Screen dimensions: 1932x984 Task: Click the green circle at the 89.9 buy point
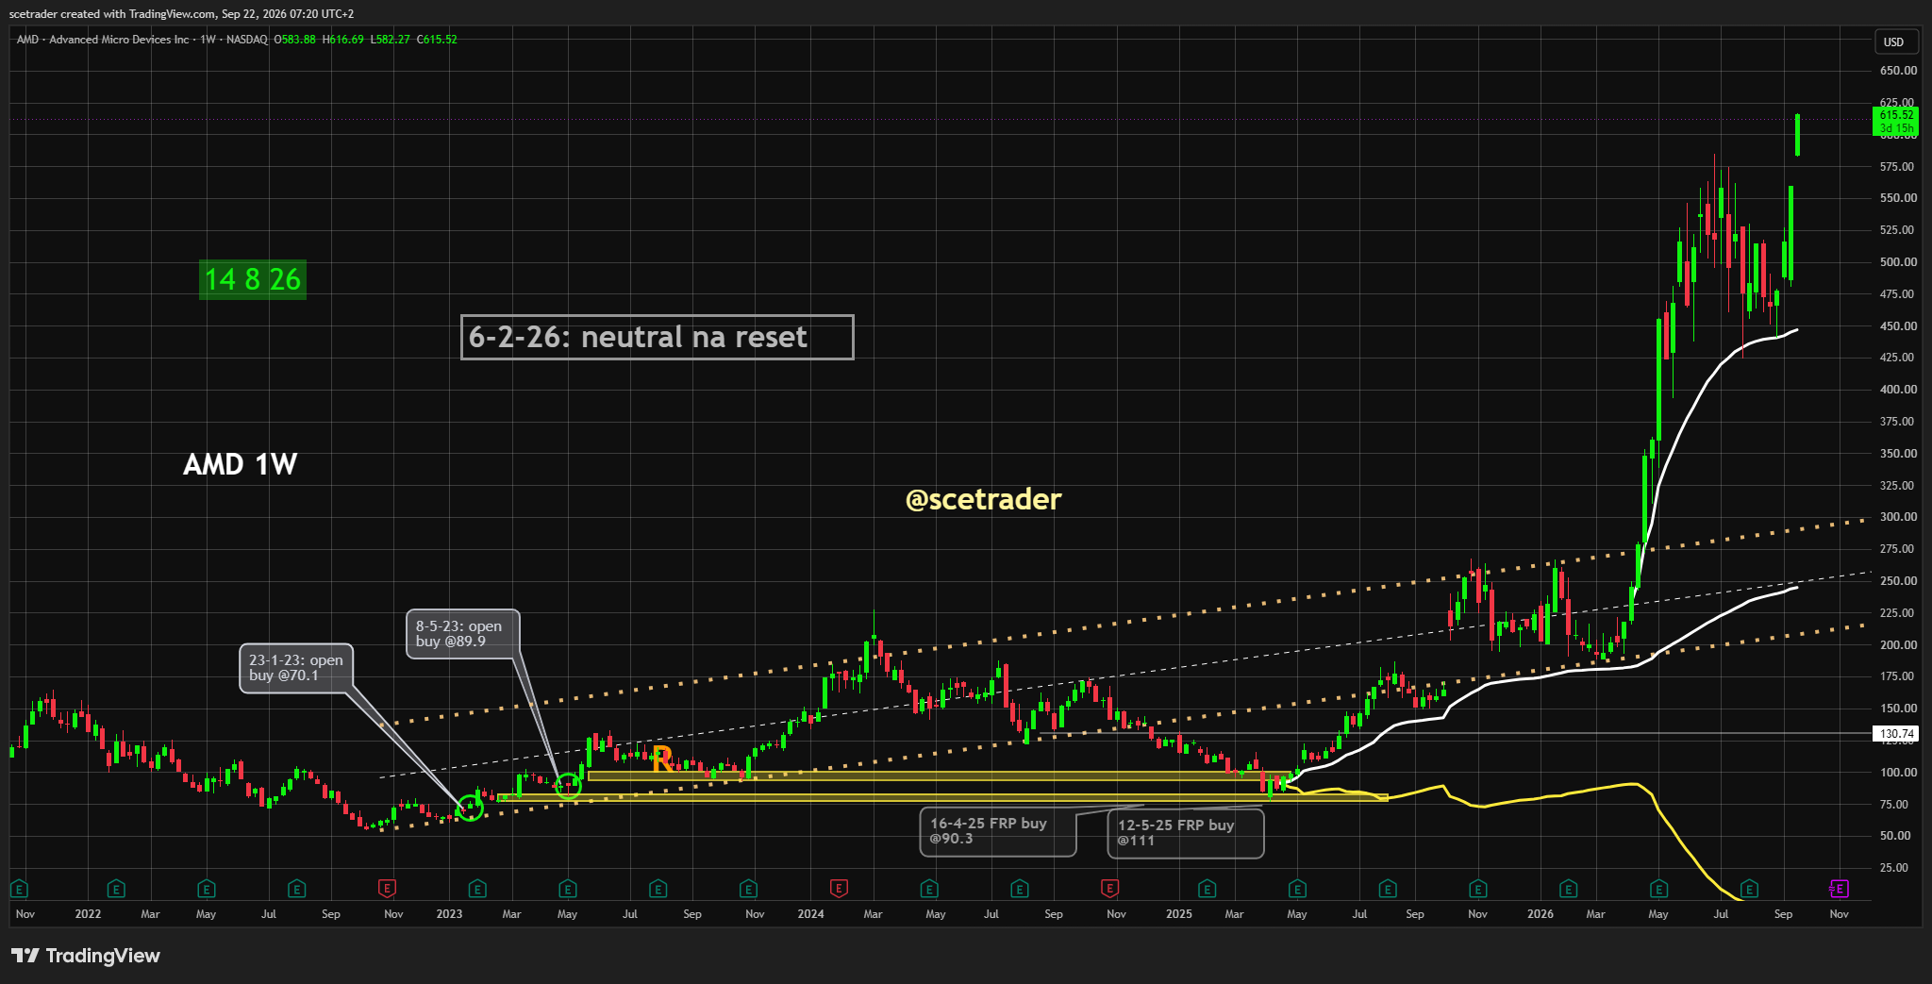[568, 785]
